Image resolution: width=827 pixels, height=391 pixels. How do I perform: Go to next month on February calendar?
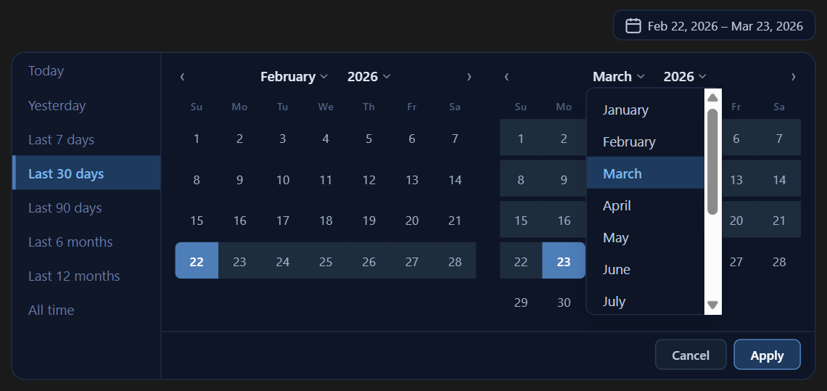(469, 77)
